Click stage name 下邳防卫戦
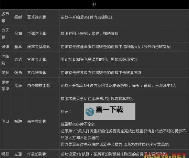189x158 pixels. point(37,34)
